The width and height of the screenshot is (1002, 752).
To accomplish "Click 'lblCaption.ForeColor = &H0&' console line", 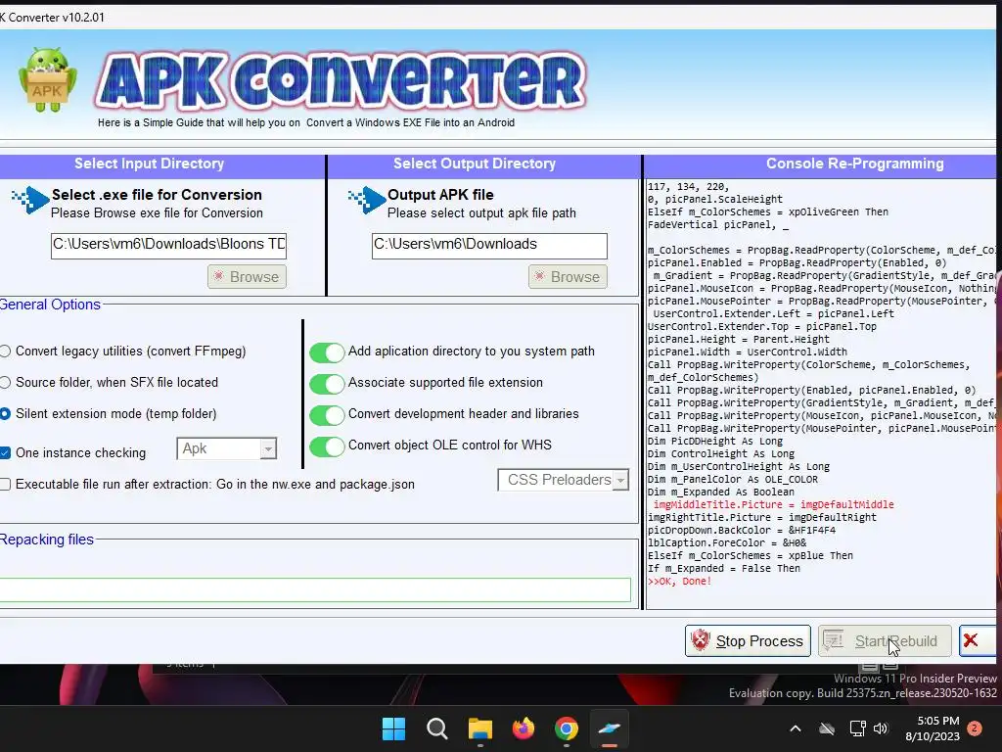I will pyautogui.click(x=727, y=542).
